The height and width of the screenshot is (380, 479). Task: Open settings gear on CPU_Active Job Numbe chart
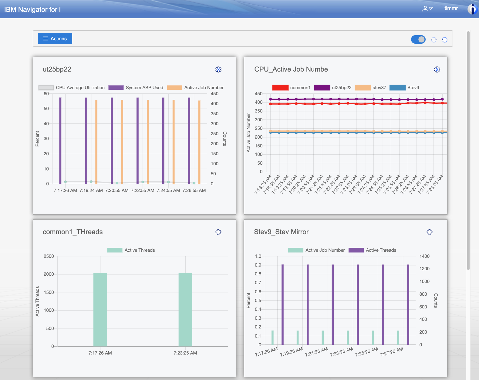coord(437,69)
